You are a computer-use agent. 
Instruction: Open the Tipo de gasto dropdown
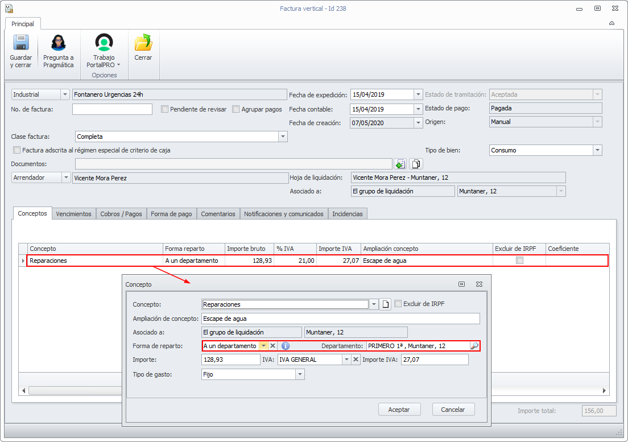point(300,374)
